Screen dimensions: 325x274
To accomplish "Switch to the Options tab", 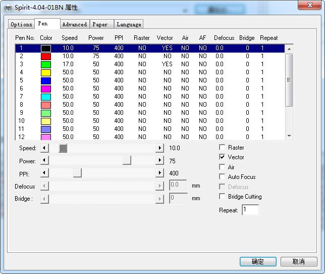I will pyautogui.click(x=21, y=24).
